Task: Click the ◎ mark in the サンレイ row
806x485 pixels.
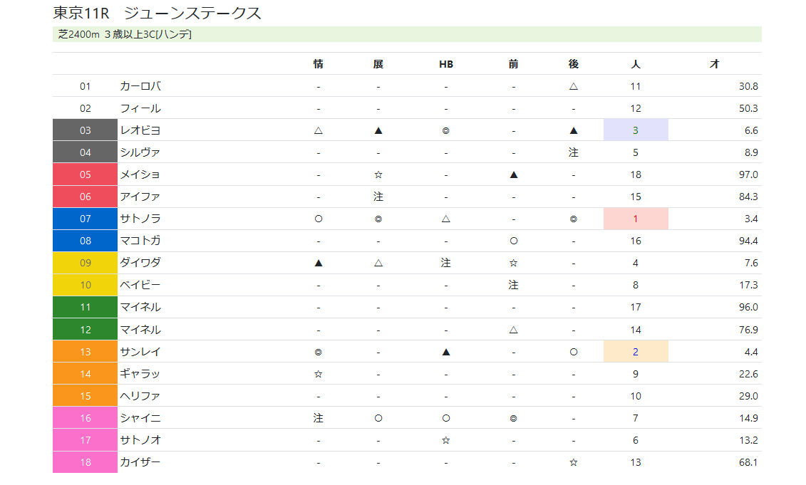Action: pos(319,352)
